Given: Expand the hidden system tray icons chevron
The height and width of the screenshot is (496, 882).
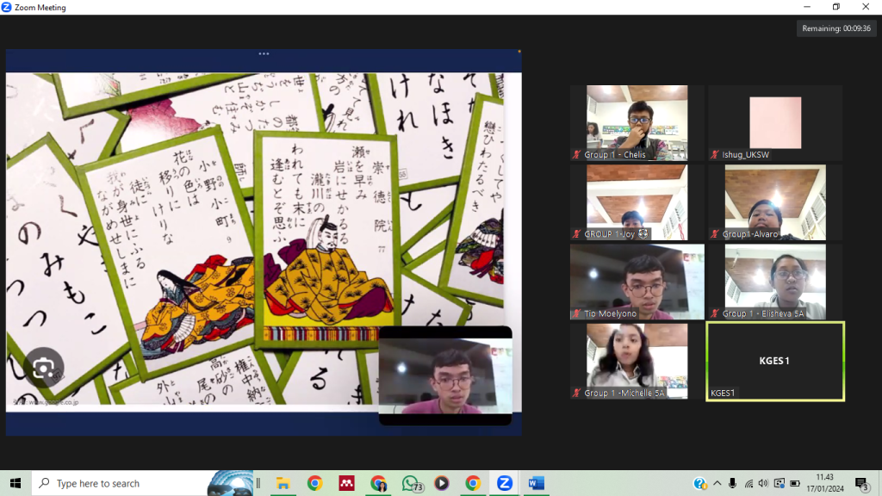Looking at the screenshot, I should (x=717, y=483).
